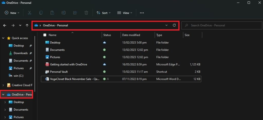Open the Sort dropdown
This screenshot has height=120, width=263.
pos(104,13)
